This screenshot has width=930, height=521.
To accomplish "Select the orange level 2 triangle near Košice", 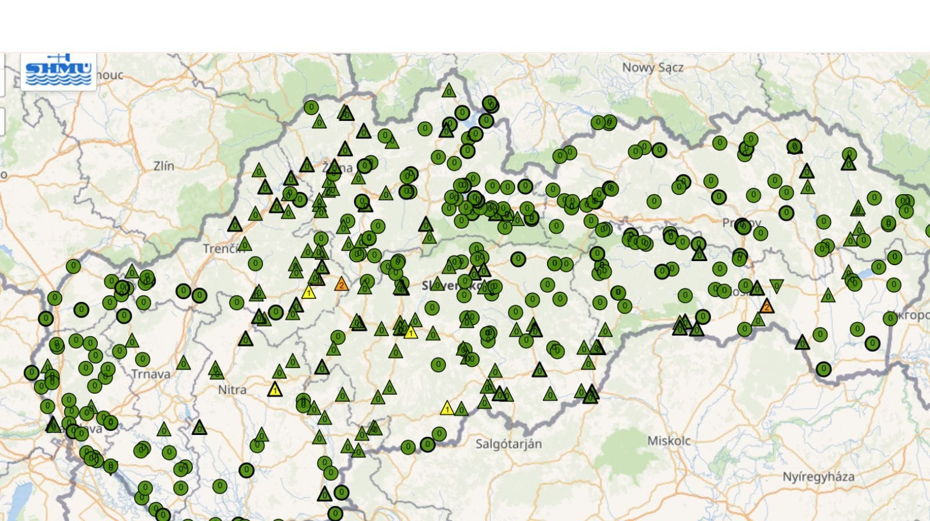I will (x=767, y=306).
